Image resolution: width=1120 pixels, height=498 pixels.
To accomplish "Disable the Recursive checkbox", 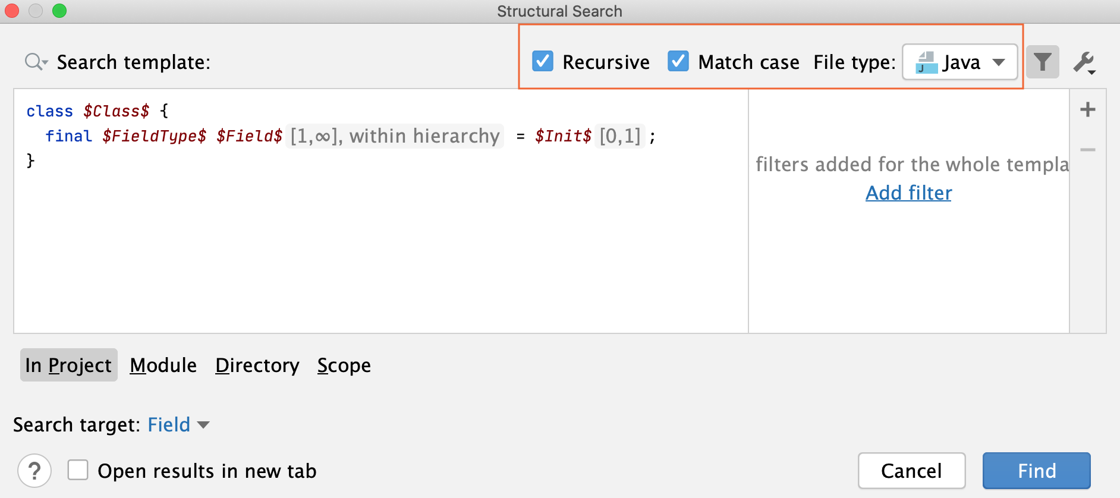I will coord(542,61).
